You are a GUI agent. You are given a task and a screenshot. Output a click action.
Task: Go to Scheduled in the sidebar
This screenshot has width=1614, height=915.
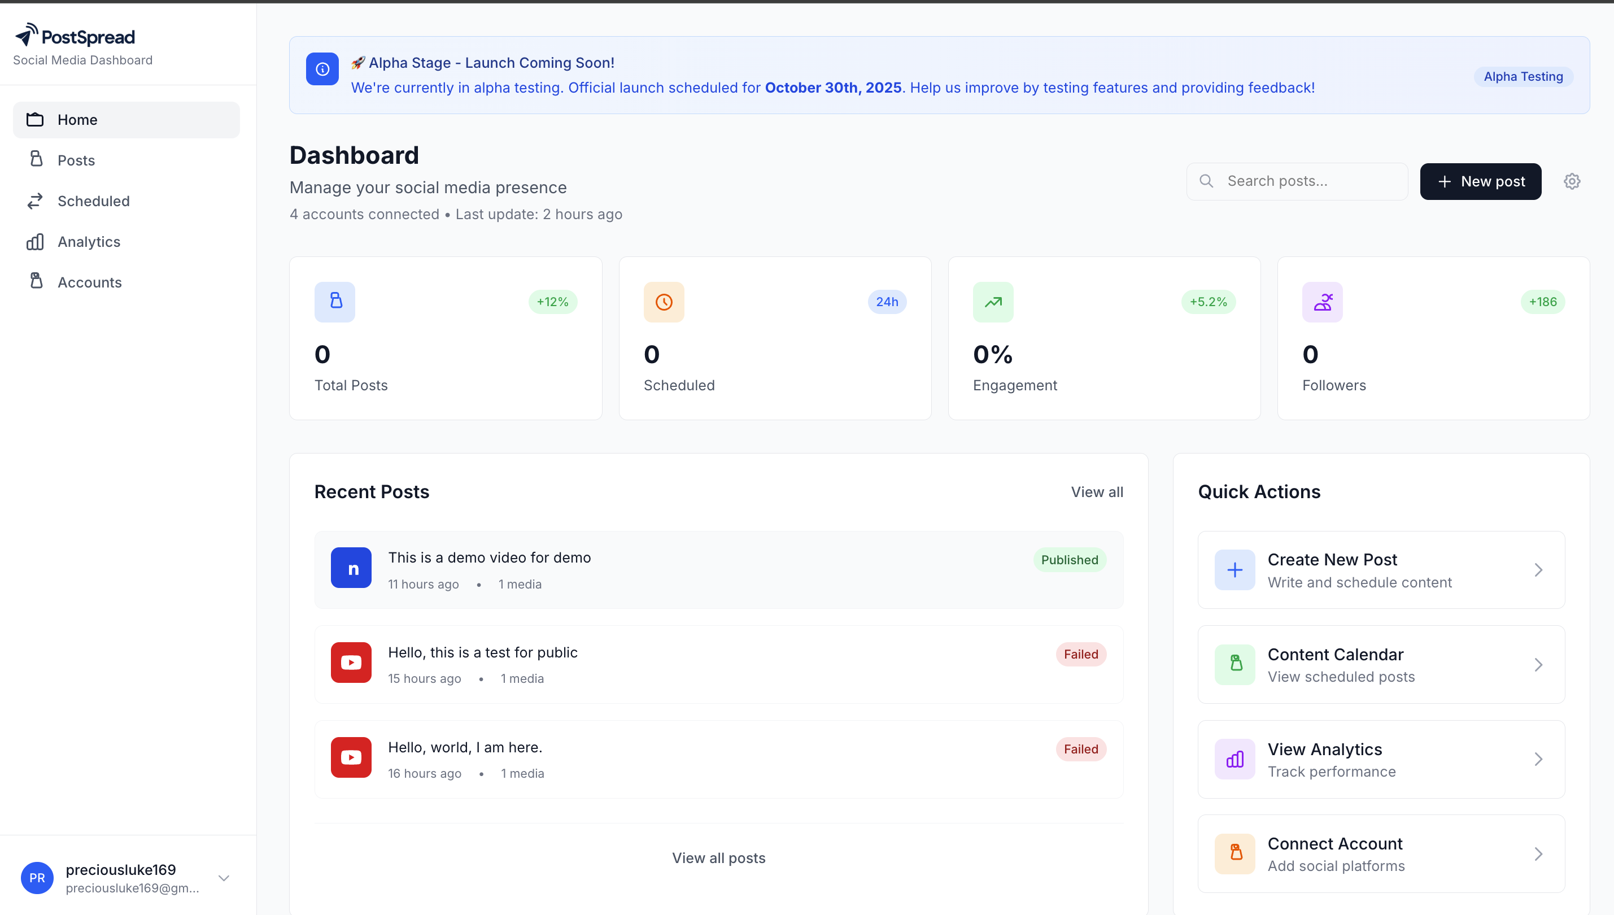pos(94,201)
